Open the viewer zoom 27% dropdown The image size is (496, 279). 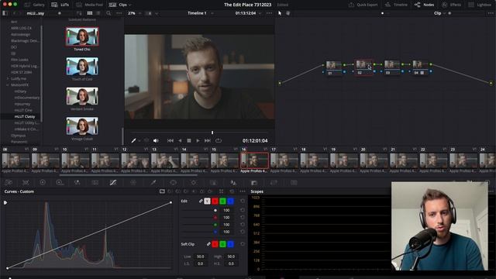point(139,13)
